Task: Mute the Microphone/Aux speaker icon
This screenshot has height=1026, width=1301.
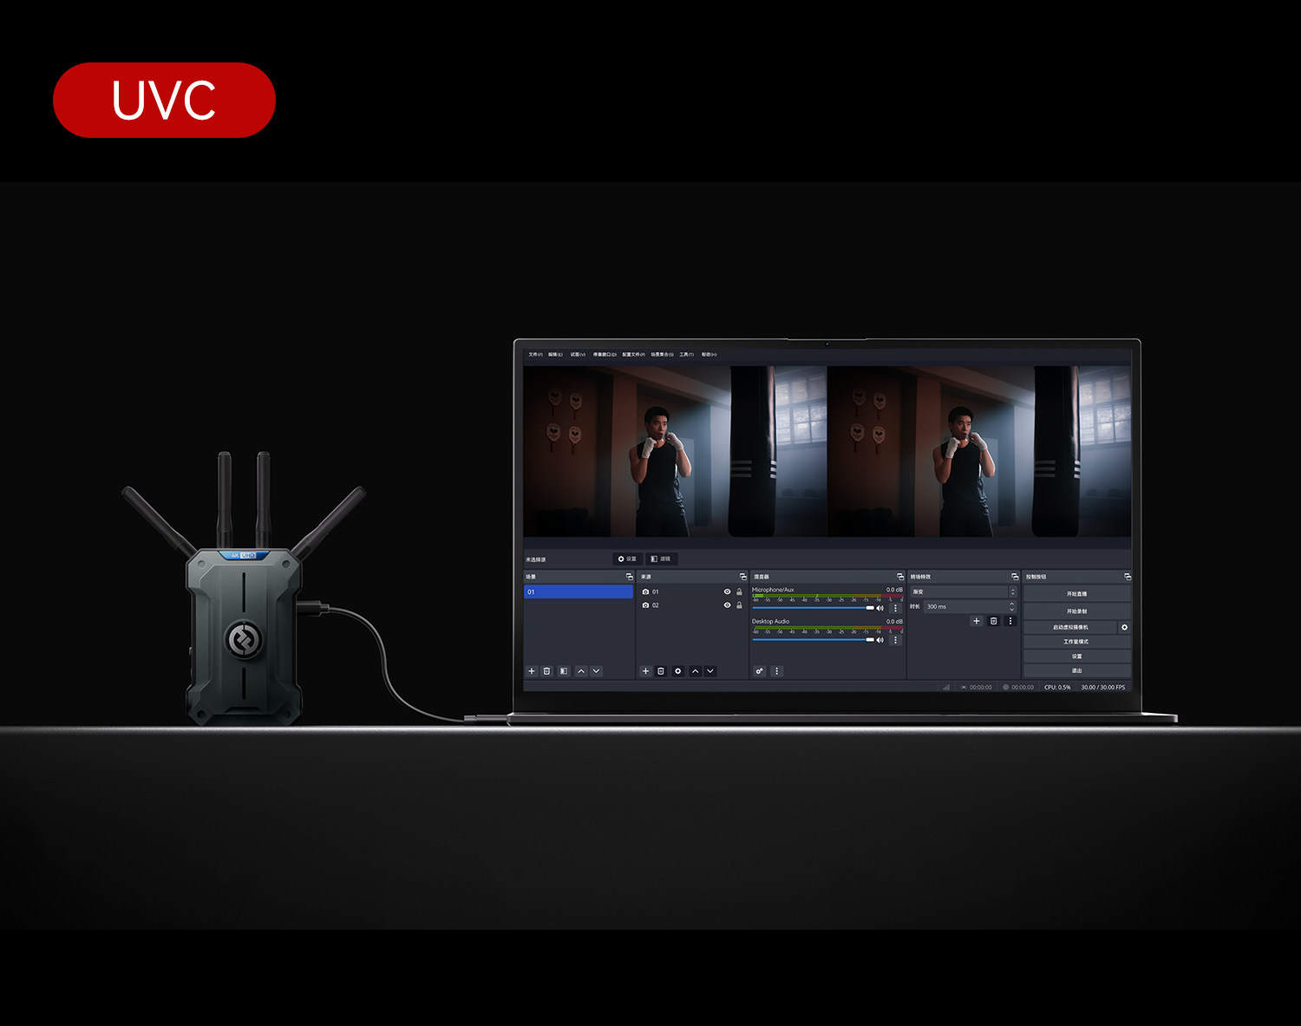Action: [x=880, y=608]
